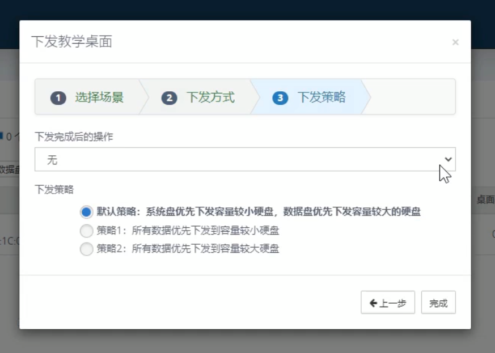The image size is (495, 353).
Task: Click the step 2 number badge
Action: point(169,97)
